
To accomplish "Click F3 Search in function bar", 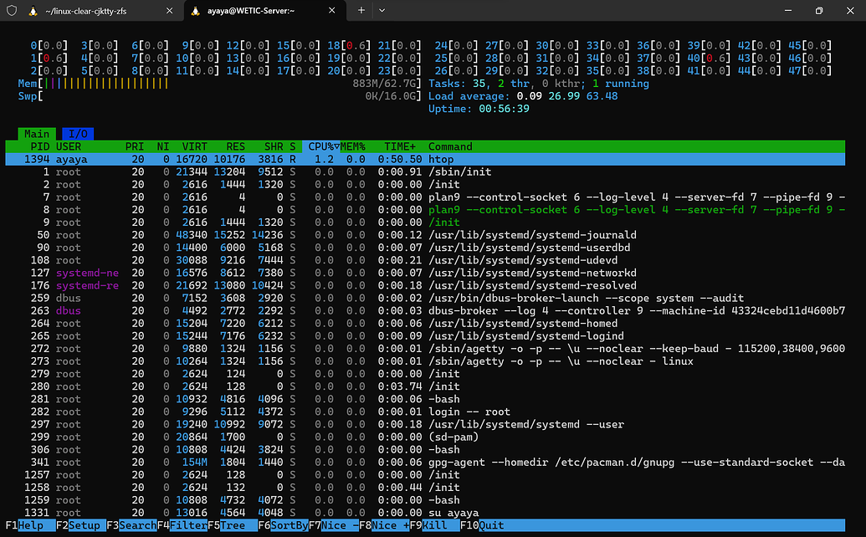I will tap(131, 525).
